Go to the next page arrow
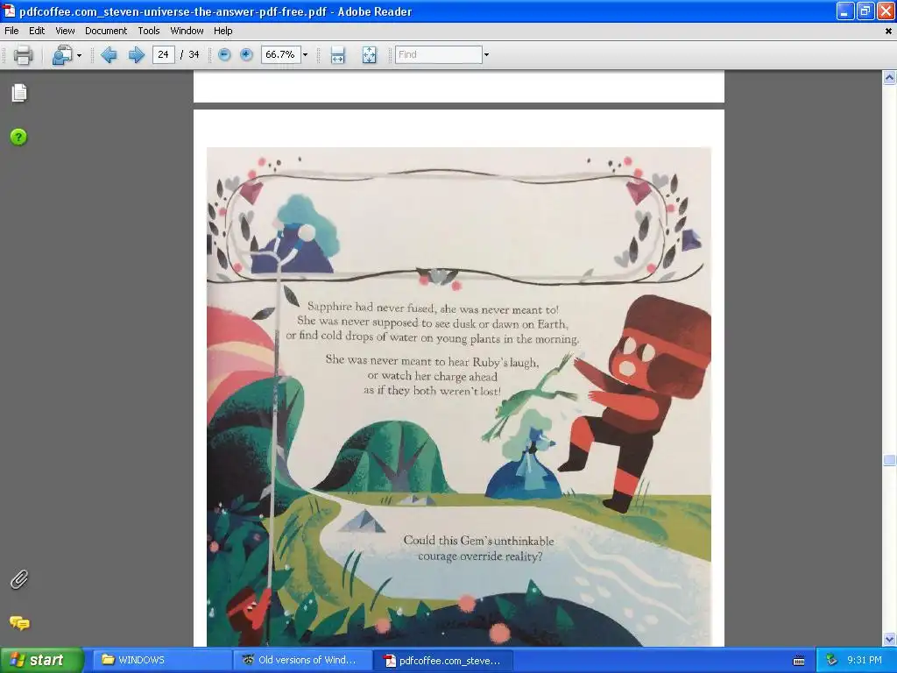 (136, 55)
